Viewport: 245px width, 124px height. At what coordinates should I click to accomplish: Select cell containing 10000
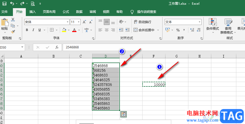(154, 84)
